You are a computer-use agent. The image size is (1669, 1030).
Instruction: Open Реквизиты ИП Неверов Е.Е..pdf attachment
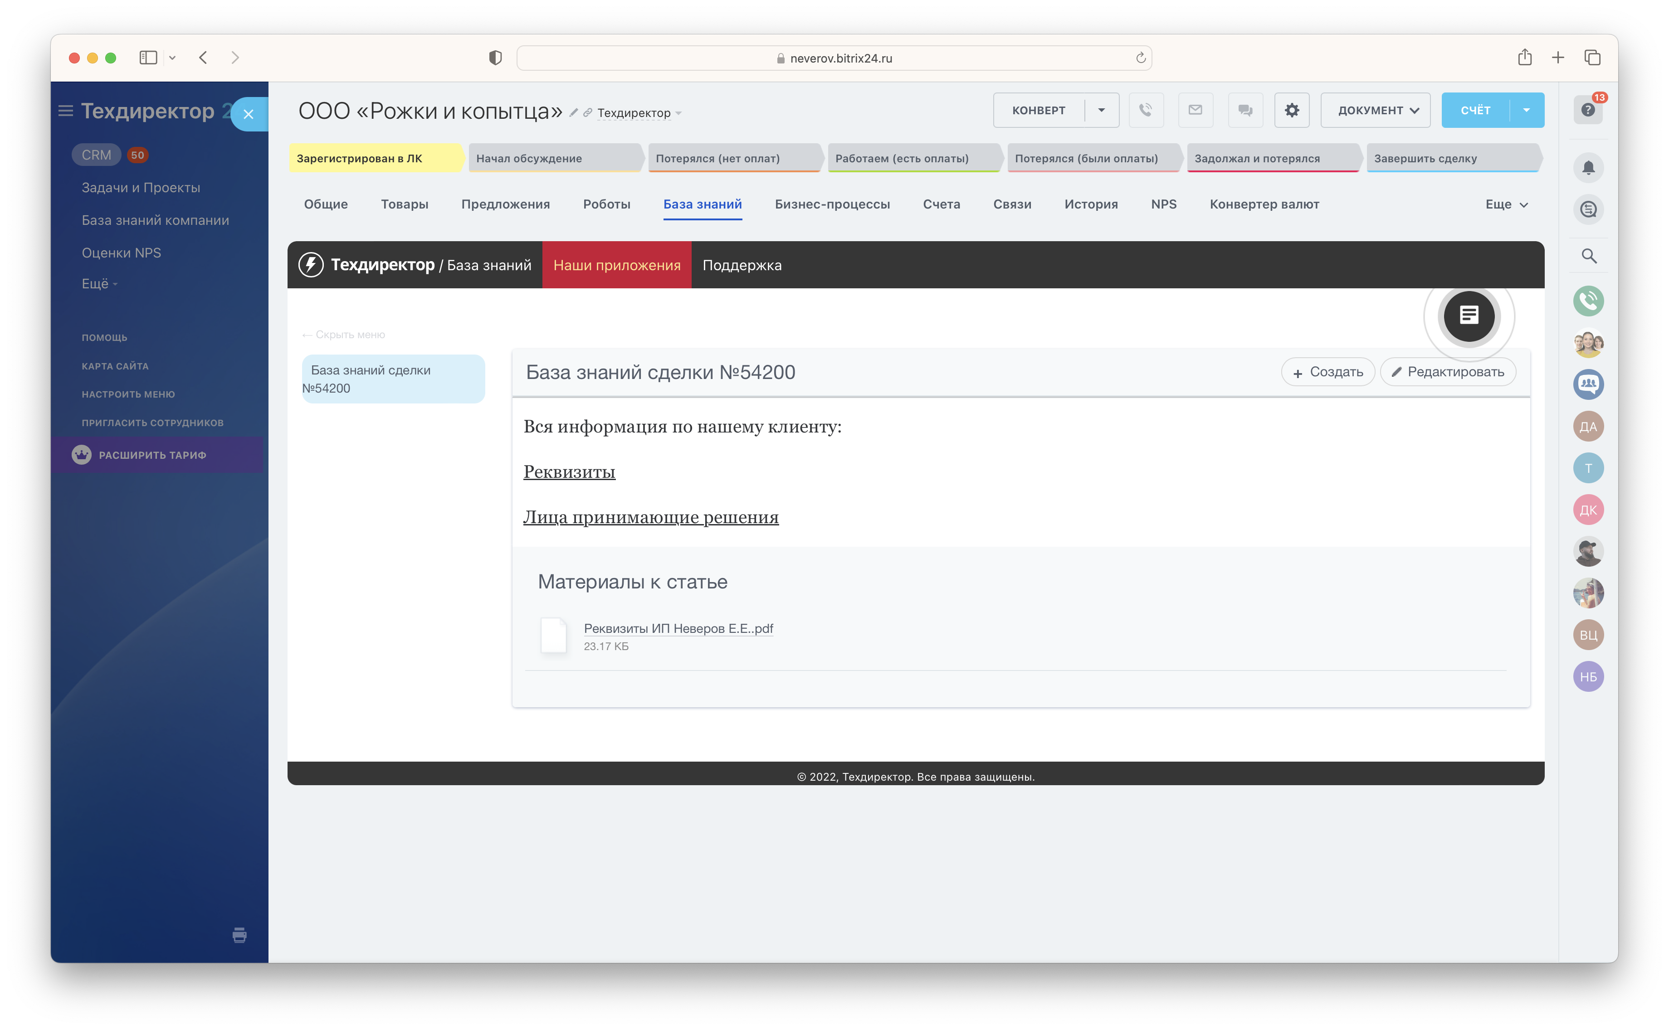[x=678, y=628]
